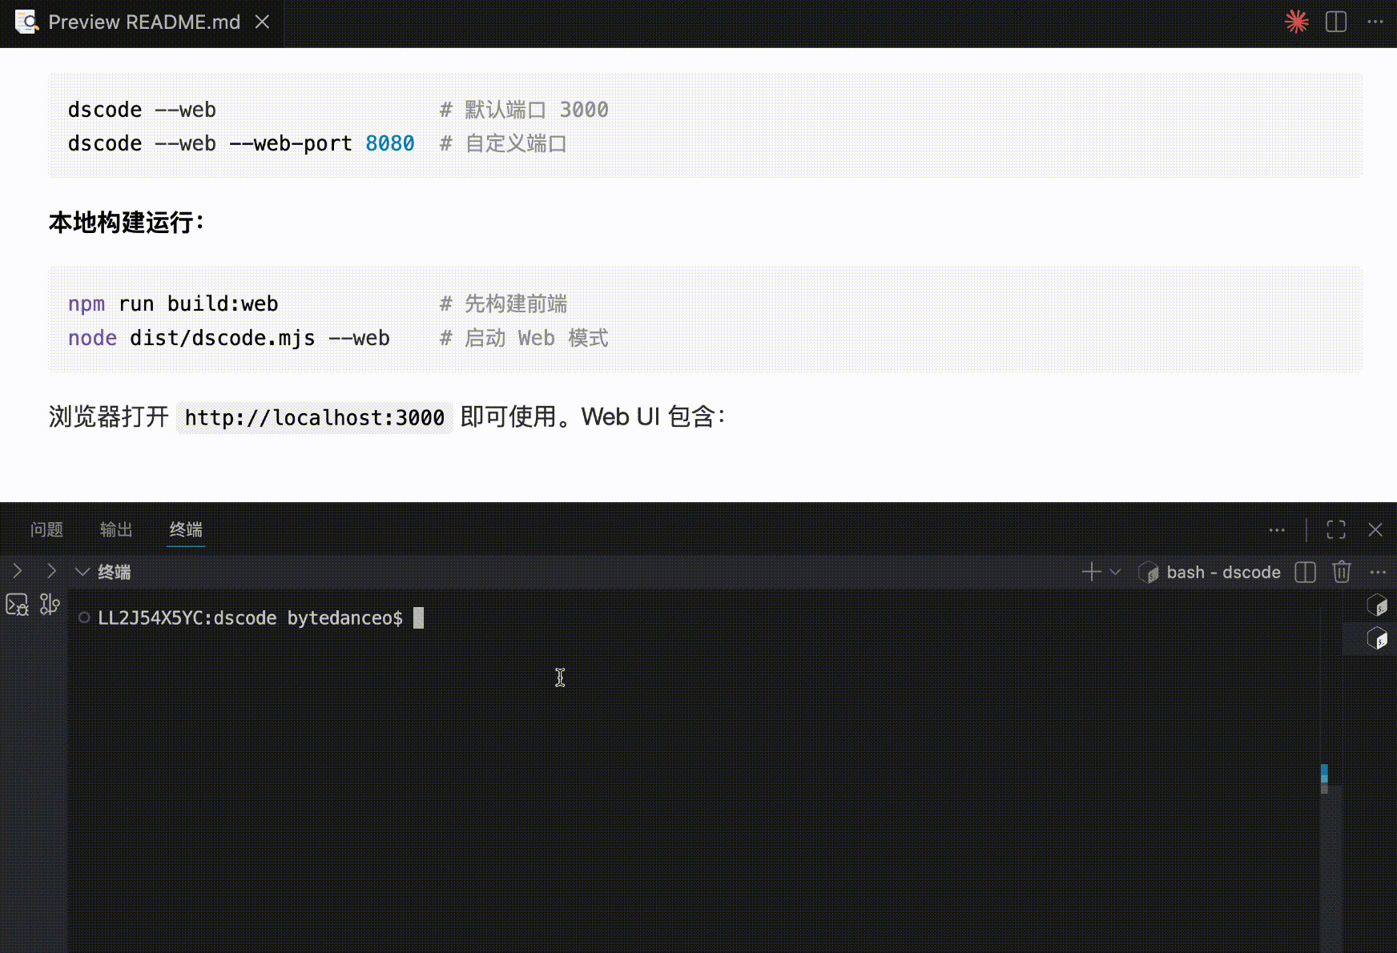Maximize the panel size
The width and height of the screenshot is (1397, 953).
(1336, 529)
